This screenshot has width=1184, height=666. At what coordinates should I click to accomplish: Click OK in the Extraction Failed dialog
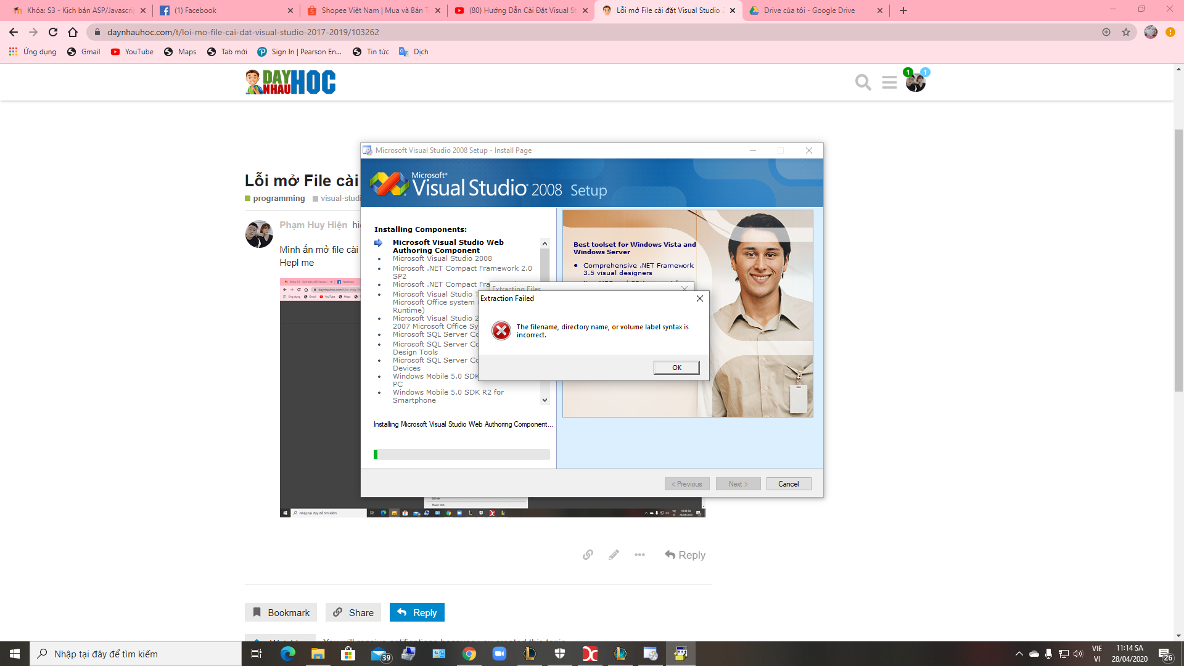tap(676, 368)
